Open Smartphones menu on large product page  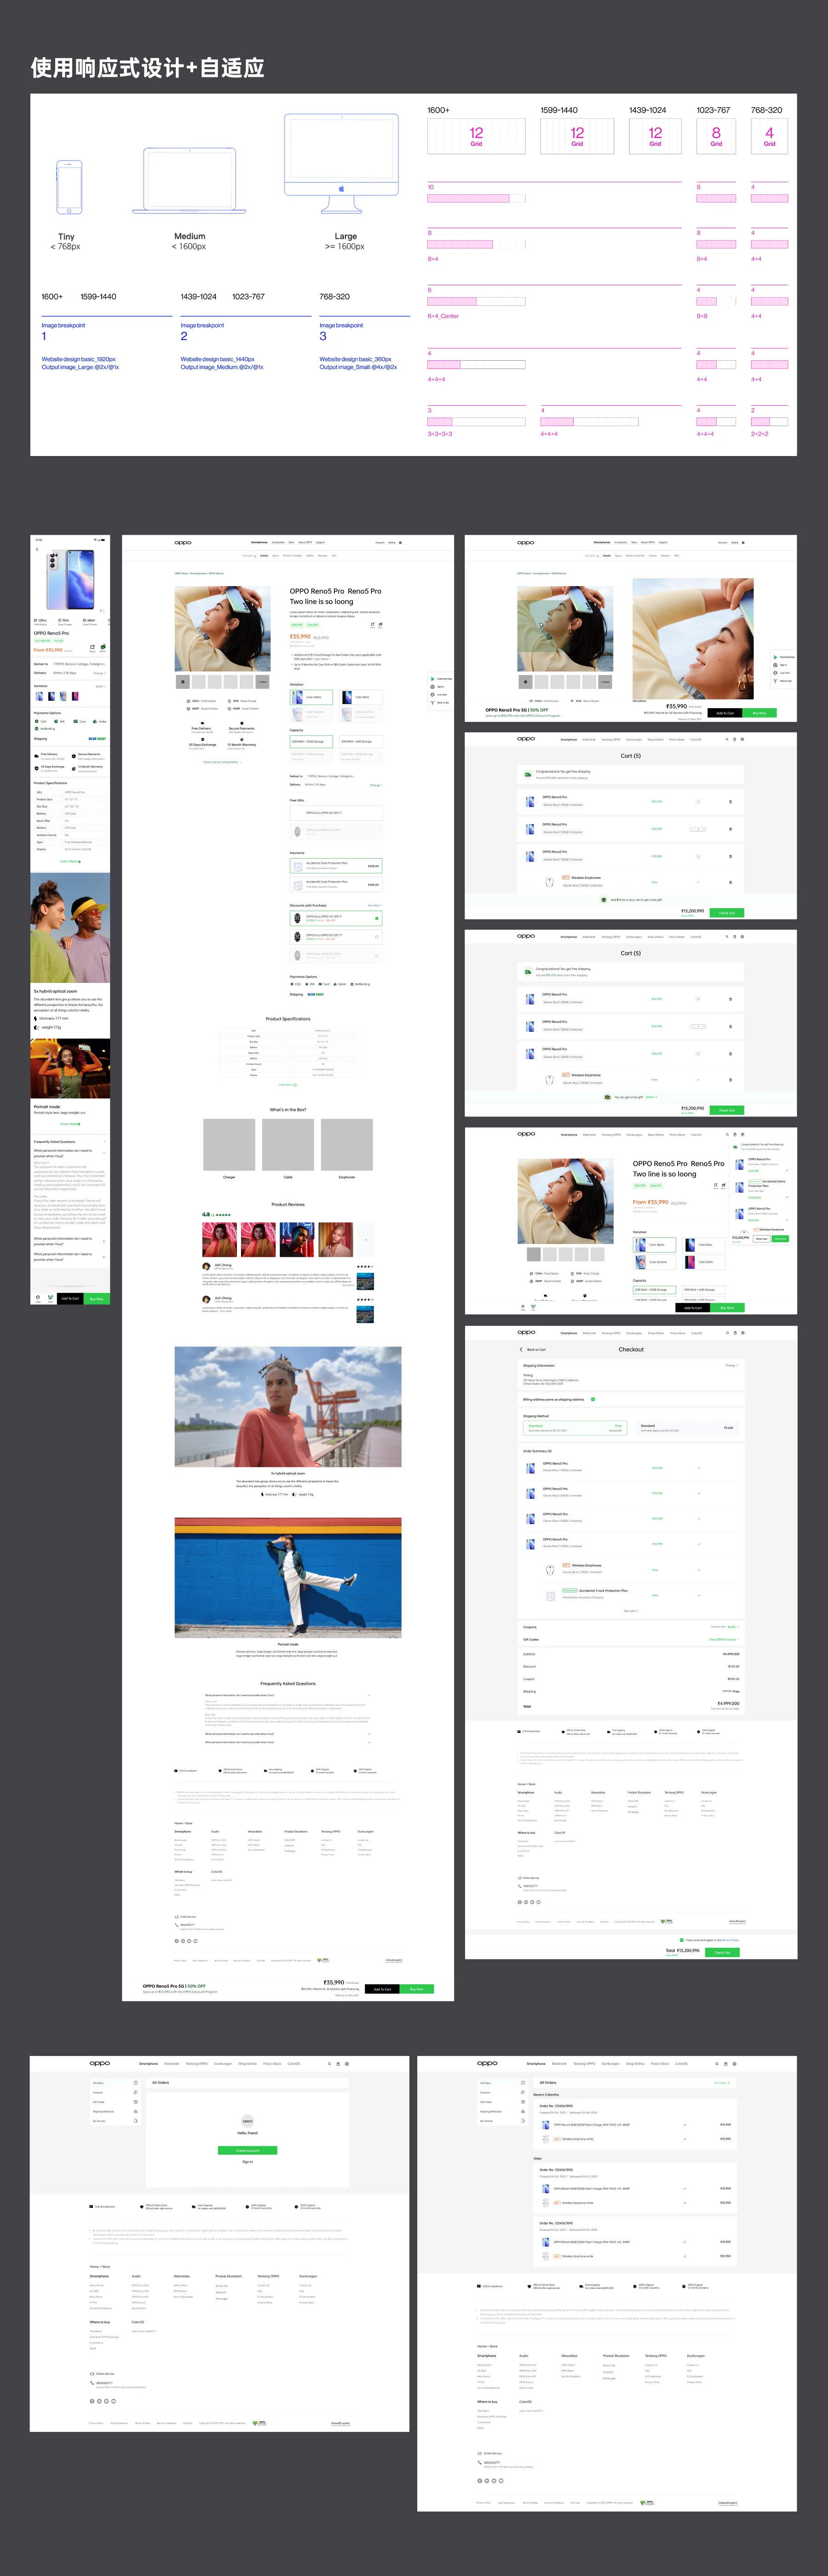(x=260, y=543)
